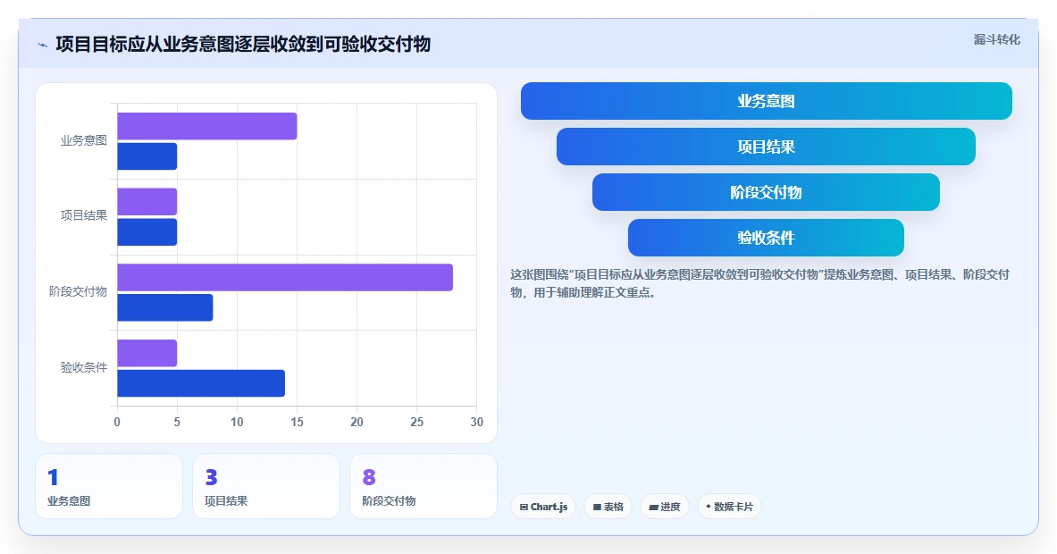Image resolution: width=1057 pixels, height=554 pixels.
Task: Click the blue bar for 业务意图 in chart
Action: coord(147,156)
